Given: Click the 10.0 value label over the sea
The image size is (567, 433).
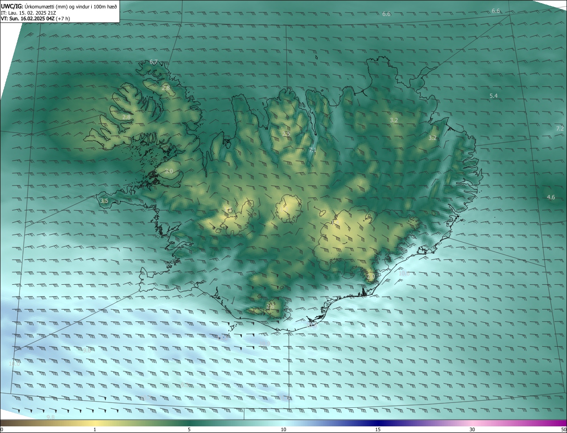Looking at the screenshot, I should [14, 363].
